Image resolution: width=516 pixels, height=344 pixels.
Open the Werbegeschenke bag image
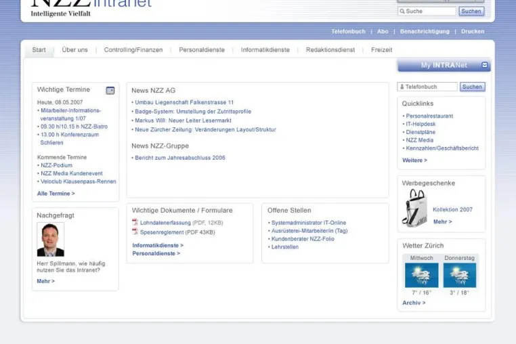[414, 208]
